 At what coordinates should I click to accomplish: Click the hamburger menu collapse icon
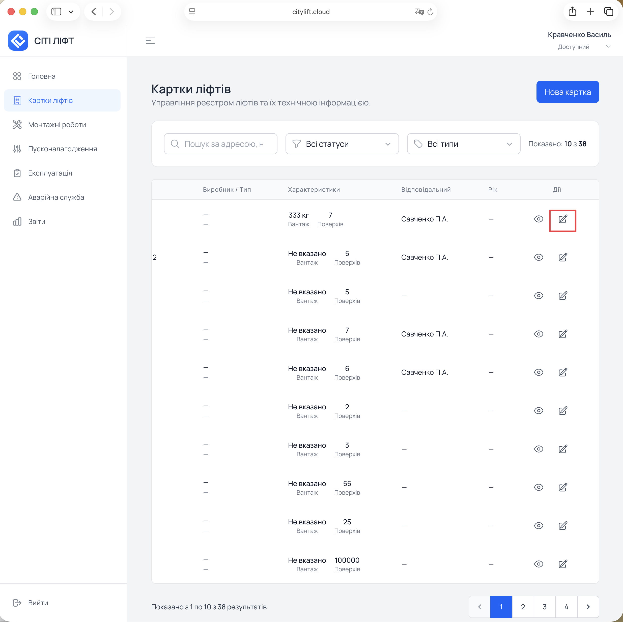(150, 41)
